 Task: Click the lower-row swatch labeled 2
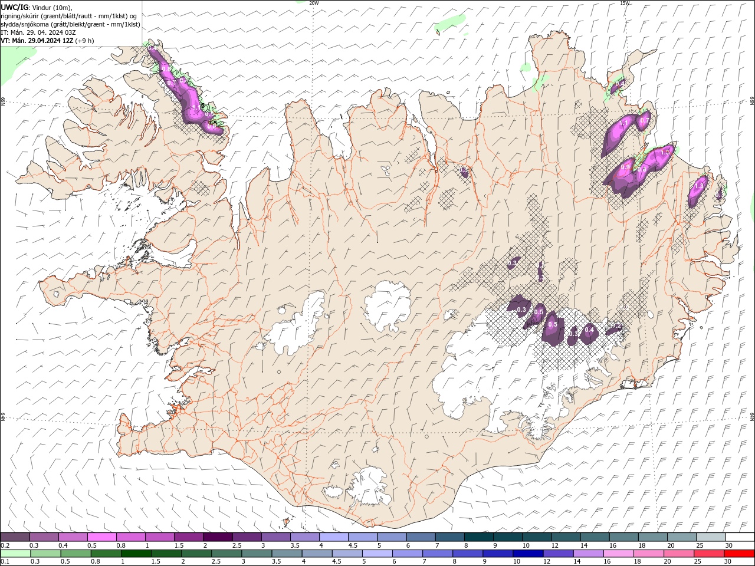(196, 554)
